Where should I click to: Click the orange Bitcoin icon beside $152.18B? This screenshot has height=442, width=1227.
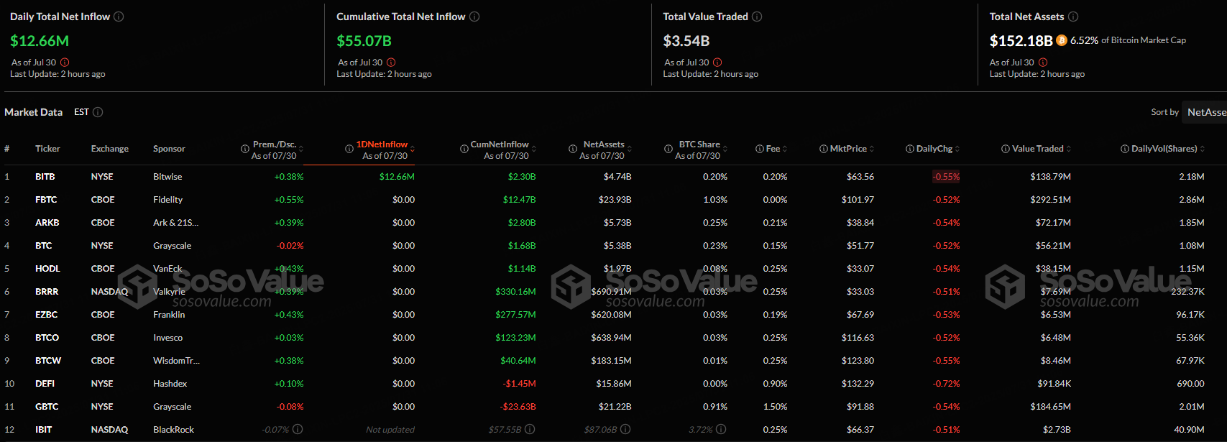click(x=1062, y=40)
